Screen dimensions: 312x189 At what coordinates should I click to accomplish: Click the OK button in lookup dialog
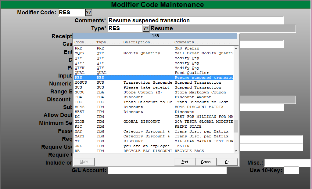click(x=227, y=162)
